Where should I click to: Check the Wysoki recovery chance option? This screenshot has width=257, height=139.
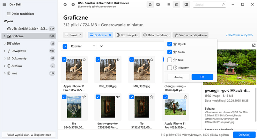click(x=170, y=44)
